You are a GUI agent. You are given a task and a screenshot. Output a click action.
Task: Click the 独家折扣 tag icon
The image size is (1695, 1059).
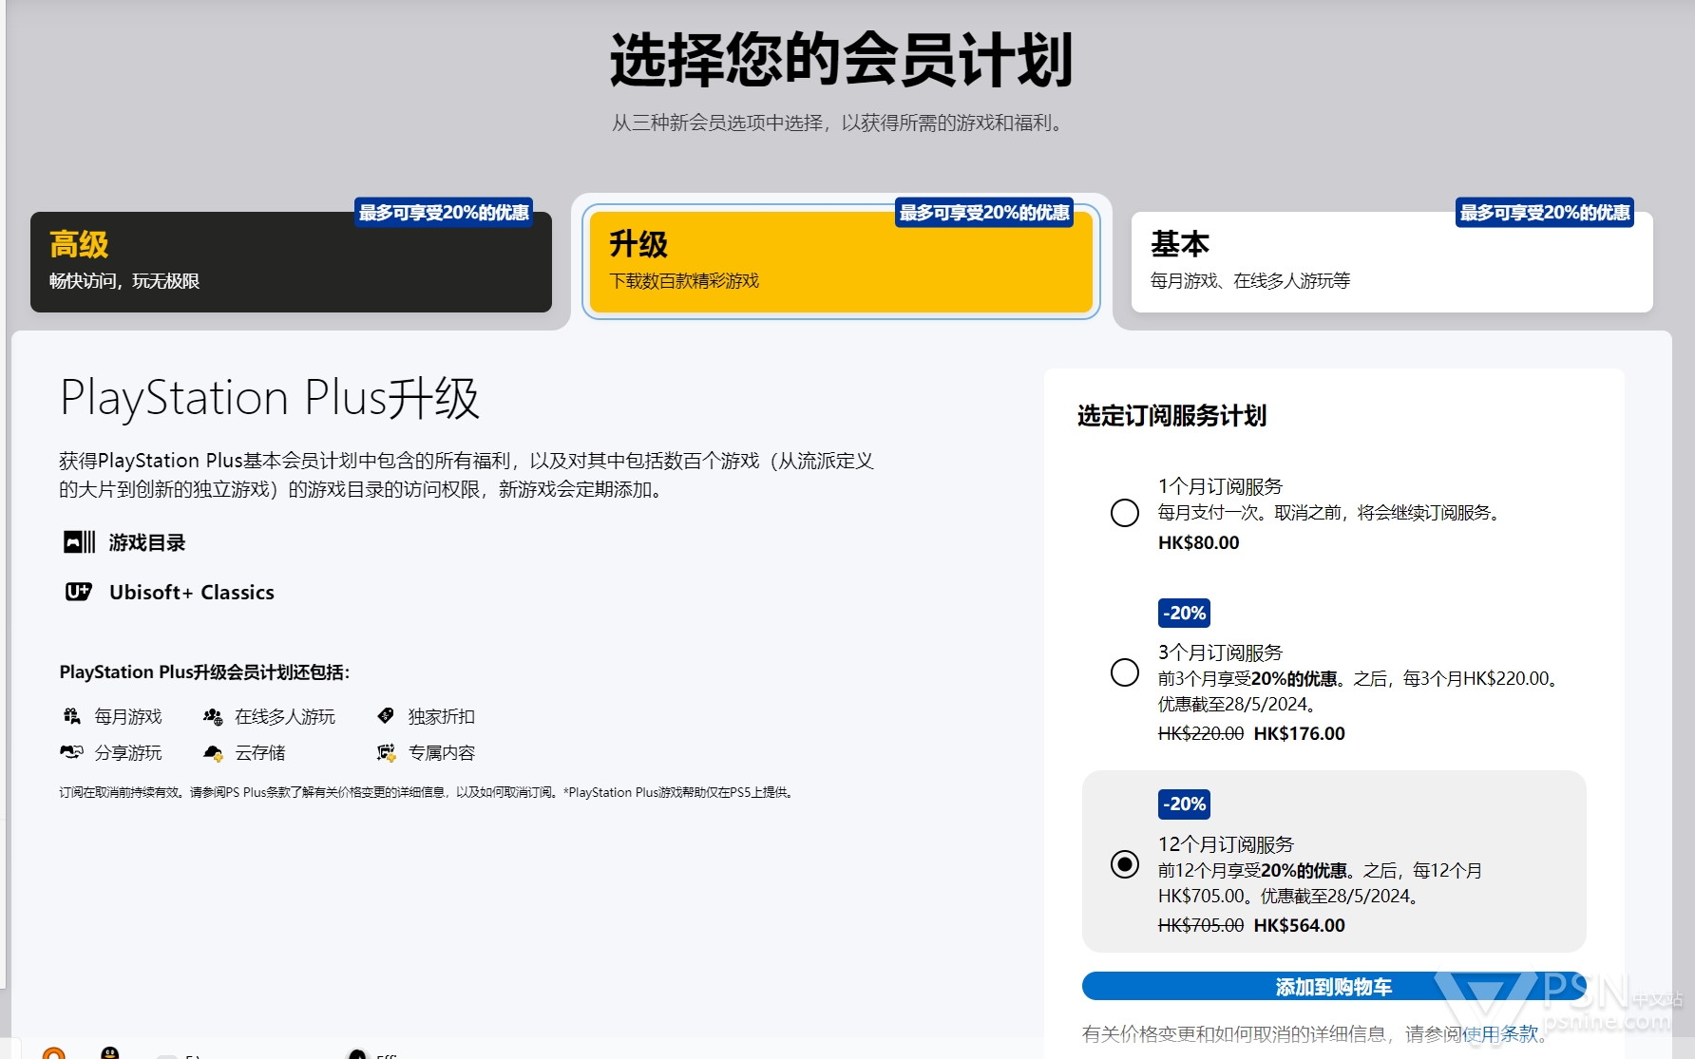[386, 715]
